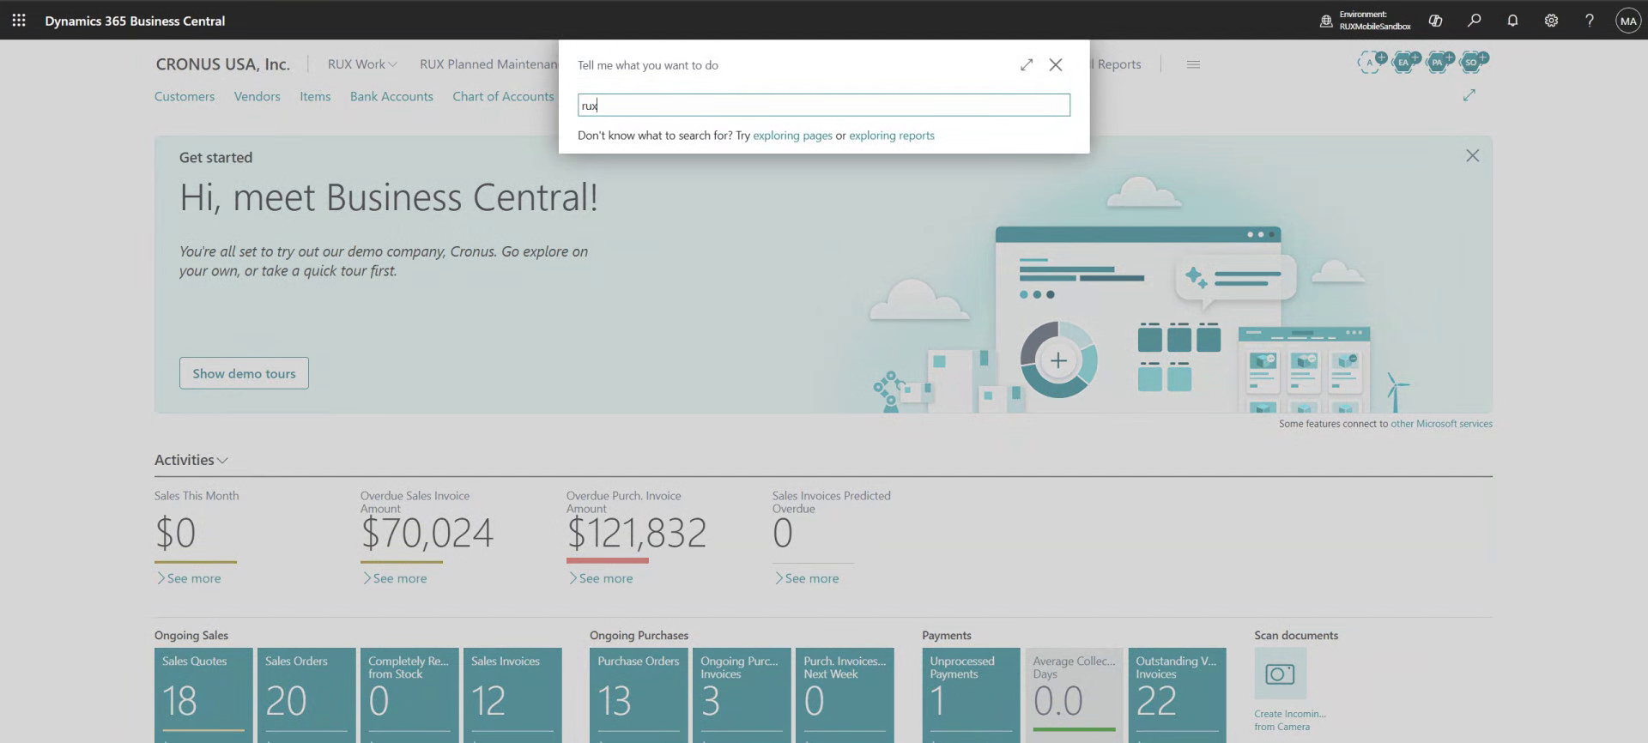This screenshot has height=743, width=1648.
Task: Dismiss the Get started banner
Action: 1472,155
